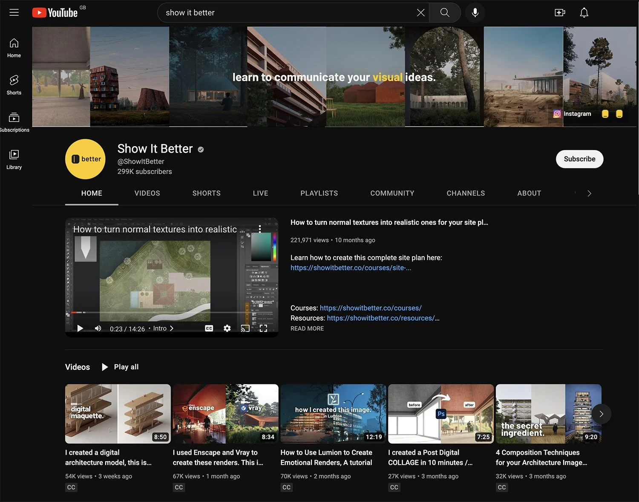Open the Enscape and Vray video thumbnail
This screenshot has height=502, width=639.
click(226, 414)
